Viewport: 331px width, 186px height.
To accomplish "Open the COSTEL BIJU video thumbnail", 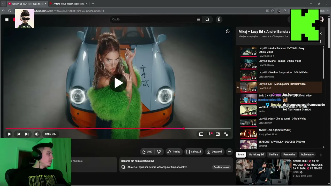I will [x=264, y=172].
